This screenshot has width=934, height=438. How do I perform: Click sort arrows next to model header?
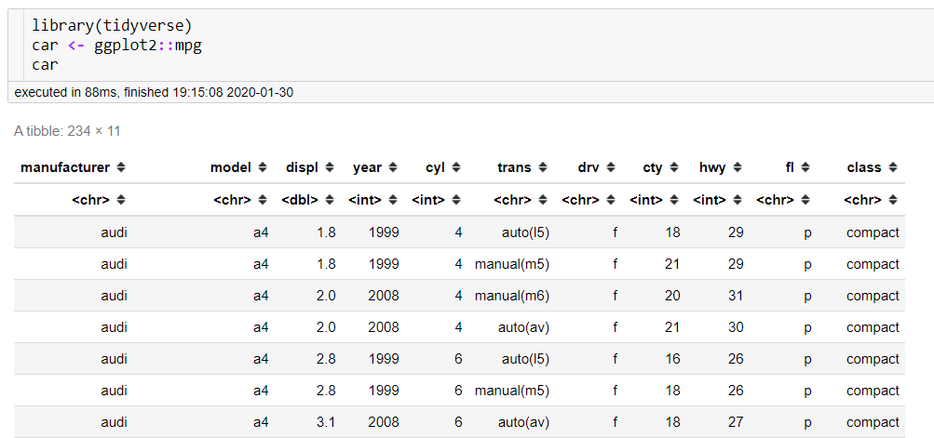(264, 168)
